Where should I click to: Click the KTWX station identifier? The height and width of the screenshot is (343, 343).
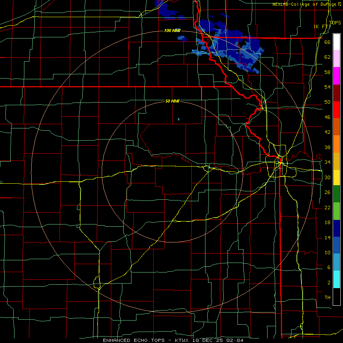pyautogui.click(x=183, y=340)
